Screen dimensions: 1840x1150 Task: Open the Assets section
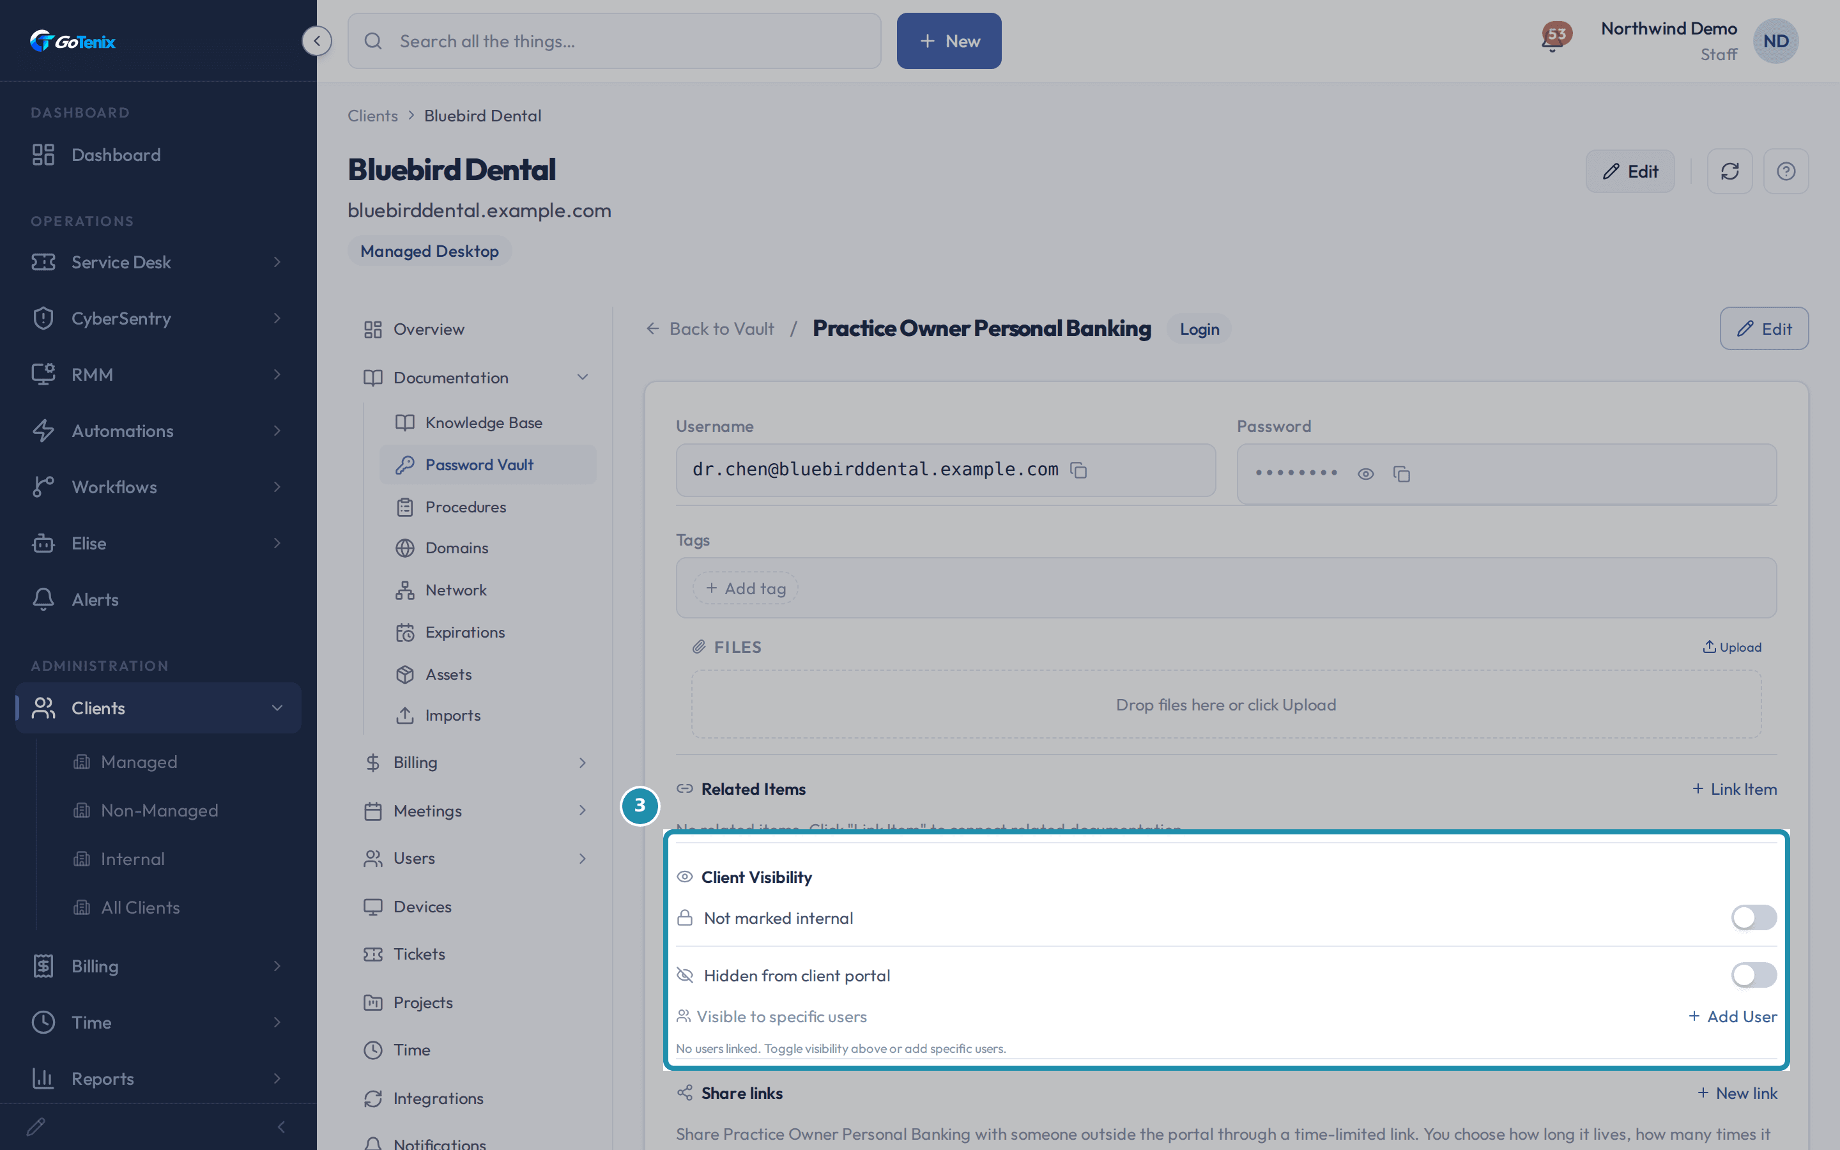tap(487, 674)
